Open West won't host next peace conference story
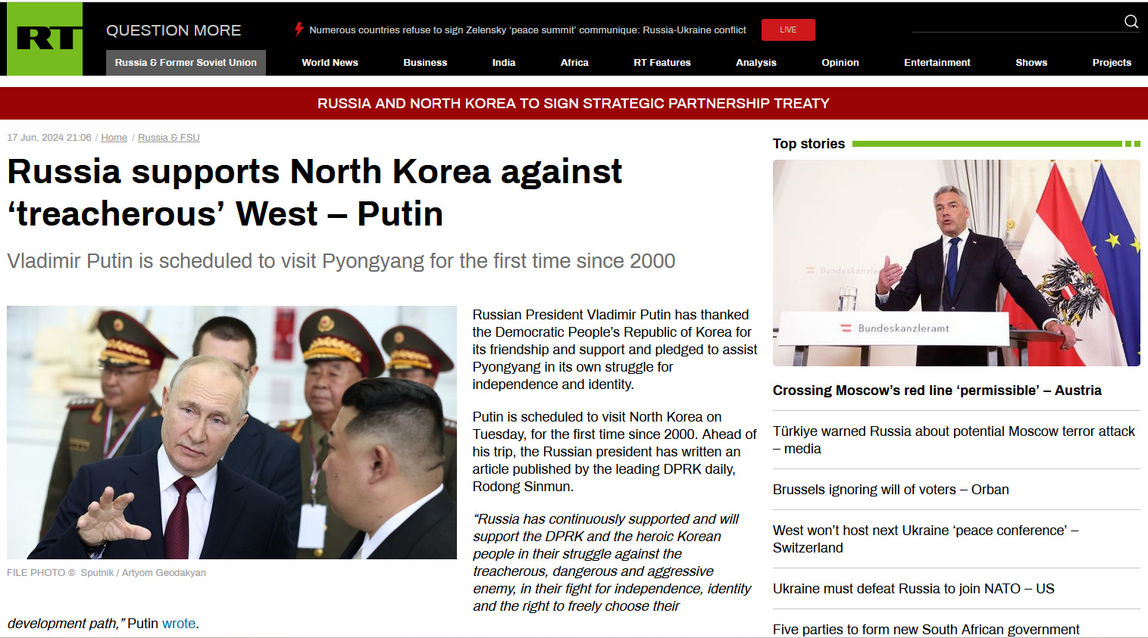Screen dimensions: 1148x638 (926, 539)
